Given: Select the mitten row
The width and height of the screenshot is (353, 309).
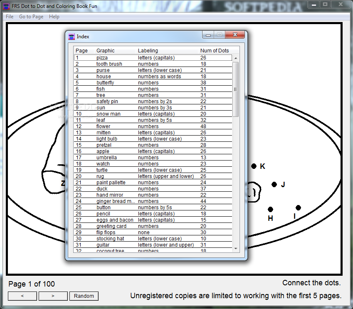Looking at the screenshot, I should point(153,133).
